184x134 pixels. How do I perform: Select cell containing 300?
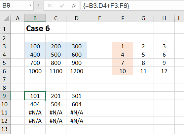pos(77,46)
